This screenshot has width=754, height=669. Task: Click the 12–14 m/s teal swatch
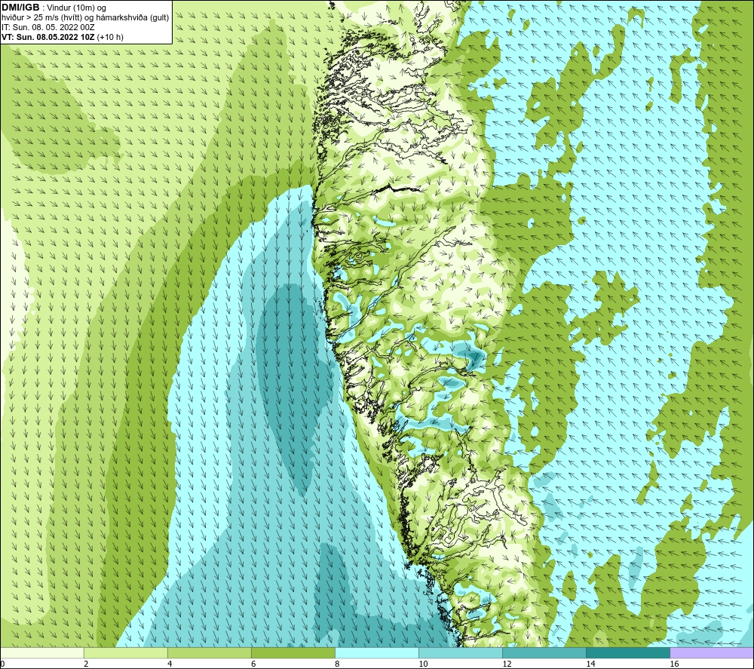544,652
